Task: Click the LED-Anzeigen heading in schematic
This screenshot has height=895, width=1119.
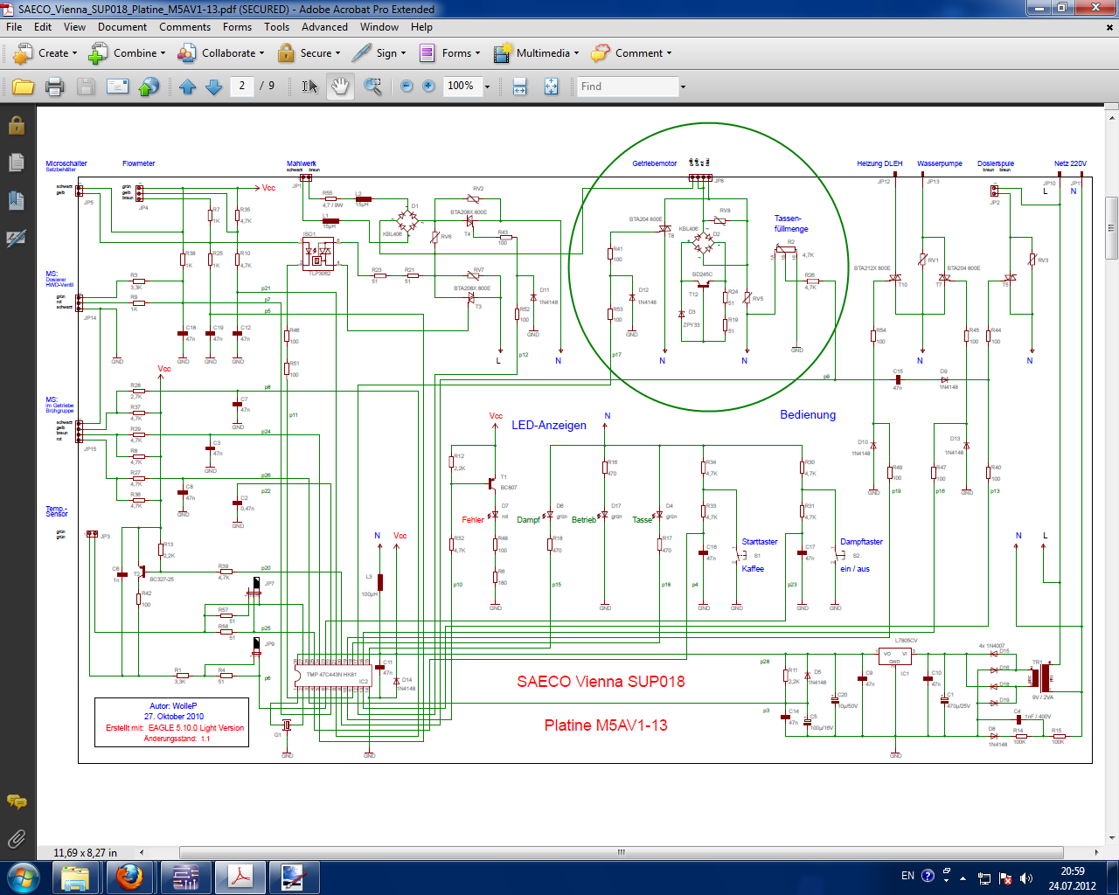Action: click(549, 425)
